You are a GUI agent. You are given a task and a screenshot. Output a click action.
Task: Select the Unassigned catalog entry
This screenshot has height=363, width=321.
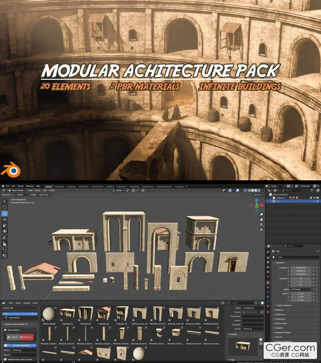(14, 318)
